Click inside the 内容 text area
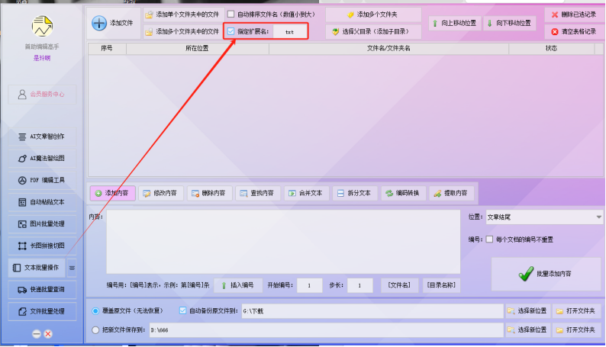Viewport: 606px width, 347px height. point(283,242)
